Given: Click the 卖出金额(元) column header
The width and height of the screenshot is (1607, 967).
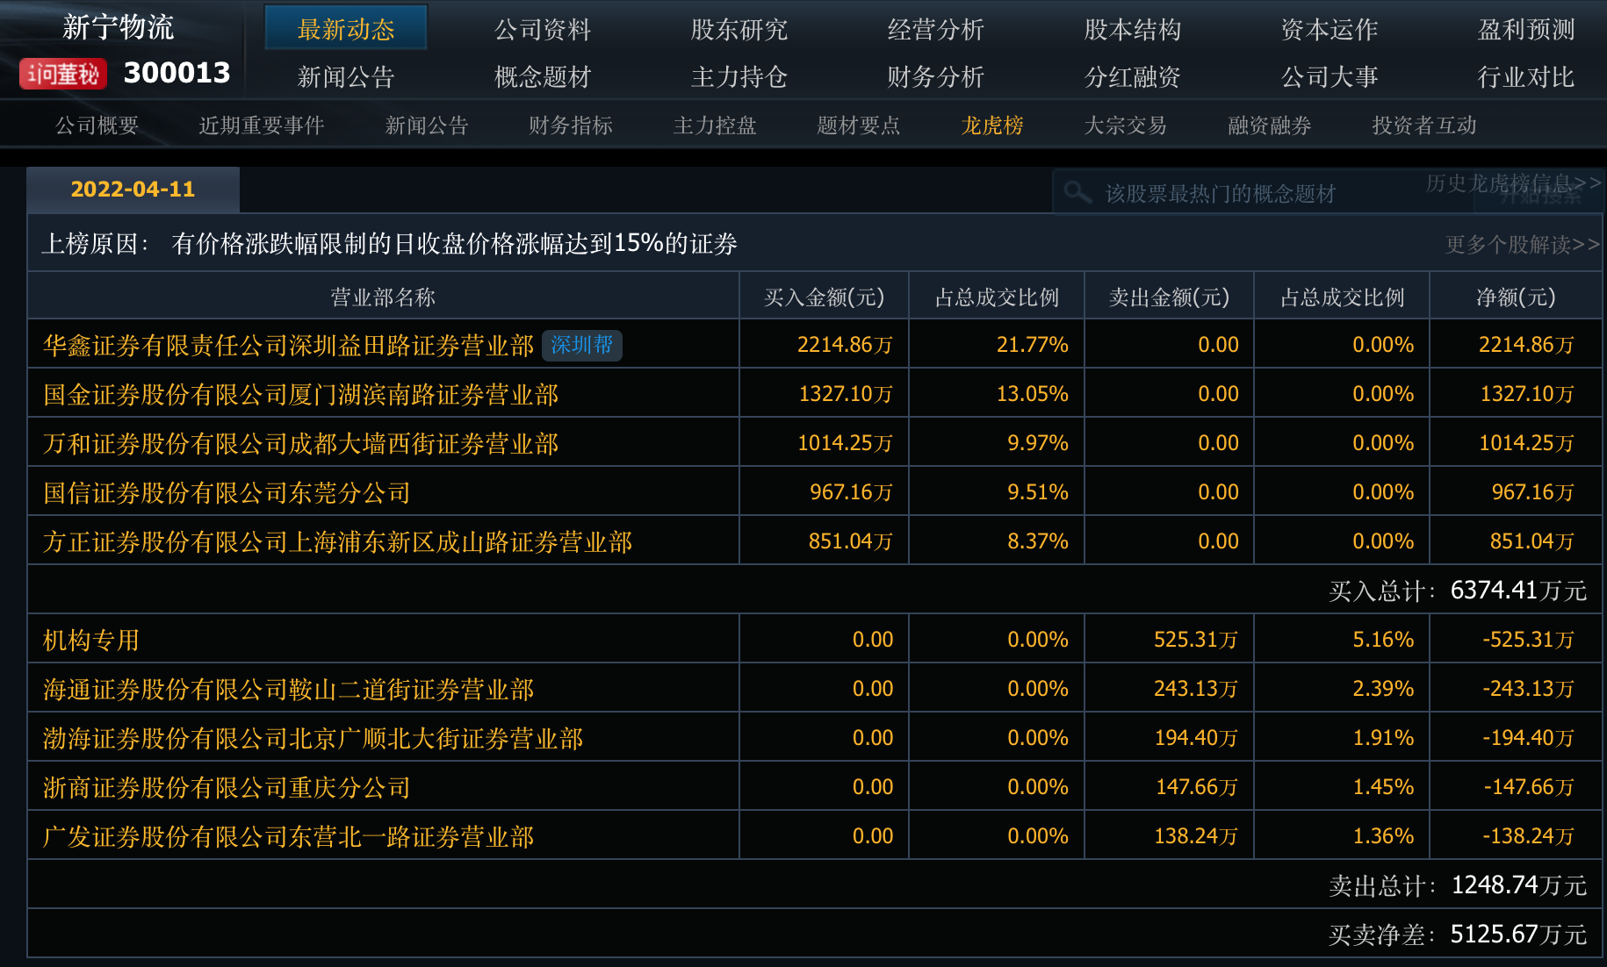Looking at the screenshot, I should (x=1169, y=297).
